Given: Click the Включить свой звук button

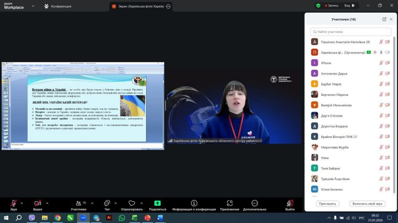Looking at the screenshot, I should tap(367, 204).
